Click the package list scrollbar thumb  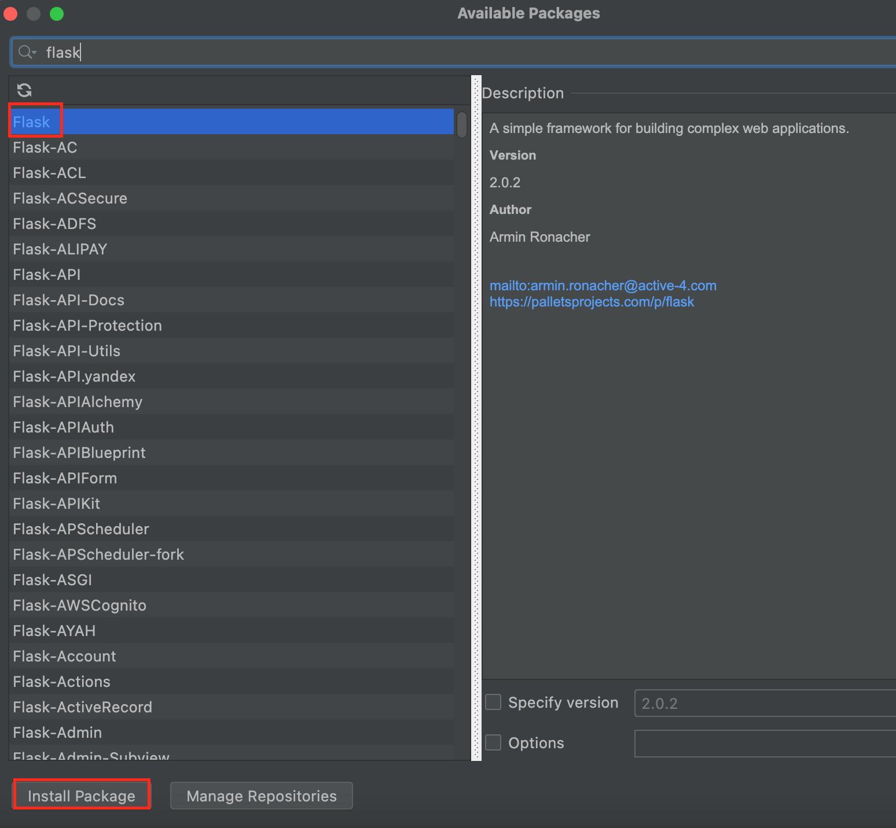462,125
